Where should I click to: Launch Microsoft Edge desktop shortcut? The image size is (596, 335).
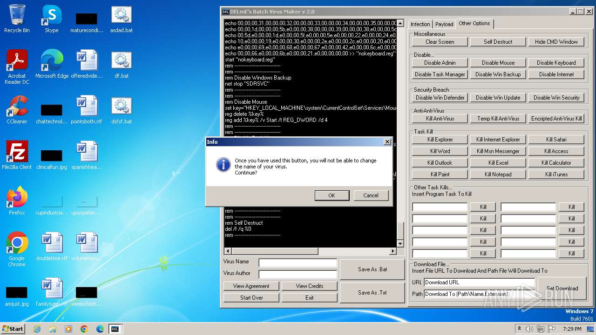pyautogui.click(x=52, y=64)
